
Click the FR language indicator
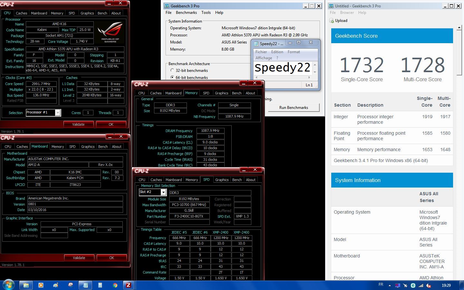click(381, 285)
